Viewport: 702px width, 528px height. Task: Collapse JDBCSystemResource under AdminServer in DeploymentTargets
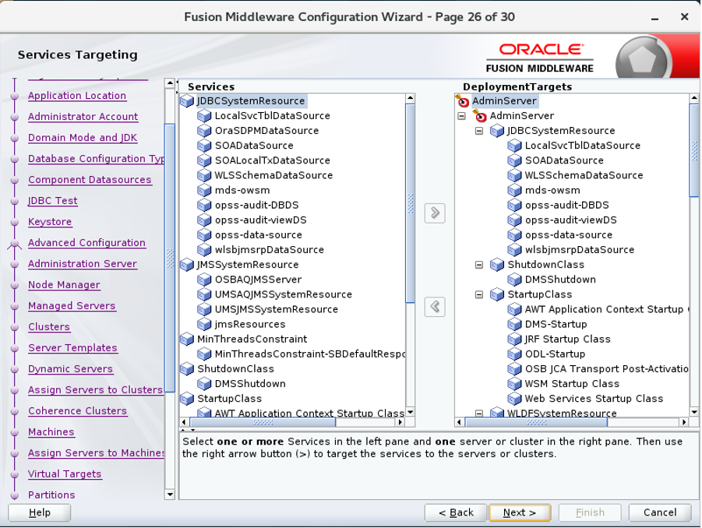(479, 131)
